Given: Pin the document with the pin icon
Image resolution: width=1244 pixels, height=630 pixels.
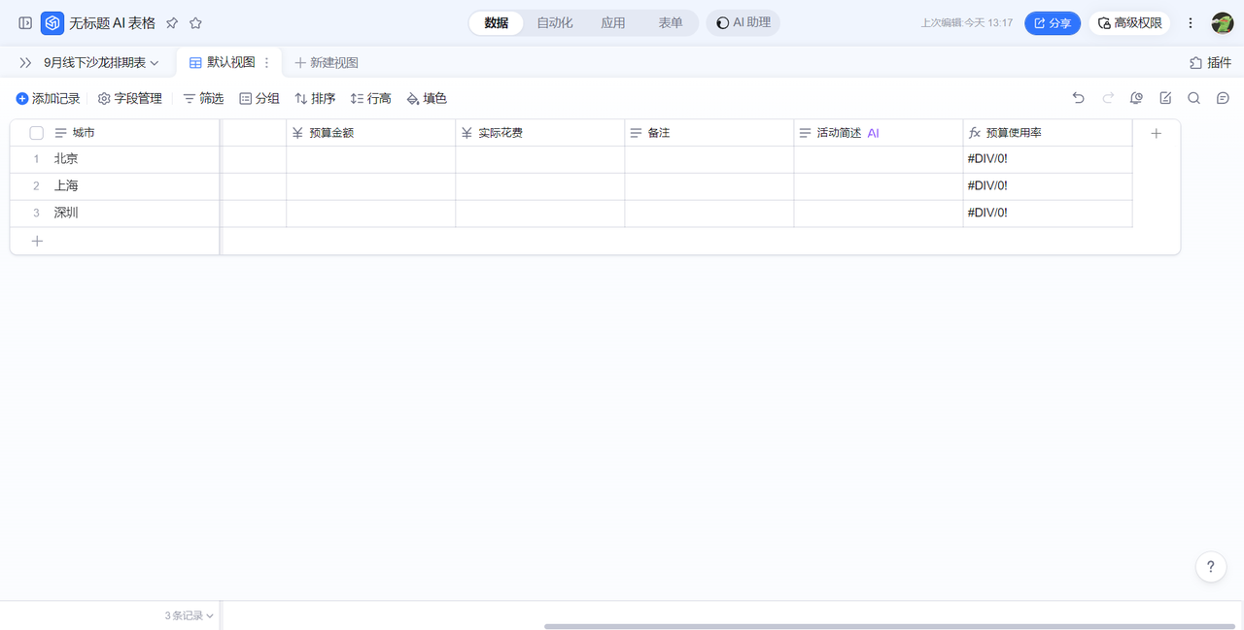Looking at the screenshot, I should coord(172,22).
